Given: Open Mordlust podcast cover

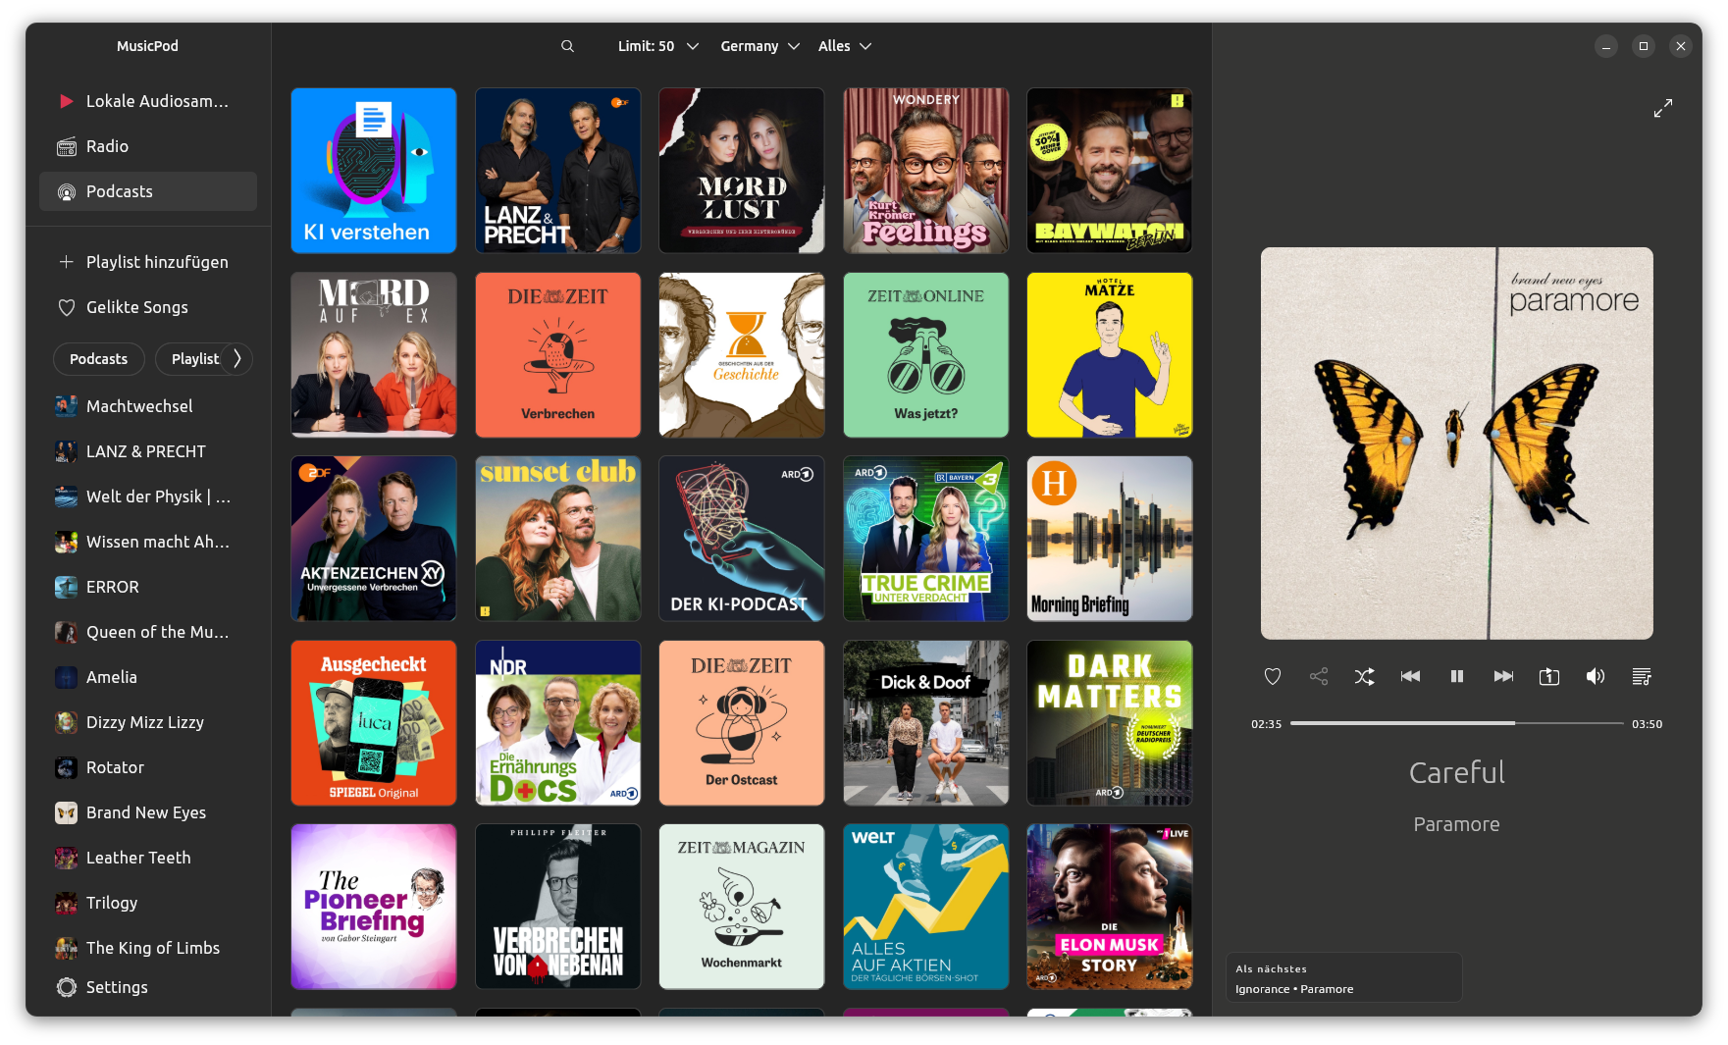Looking at the screenshot, I should [742, 171].
